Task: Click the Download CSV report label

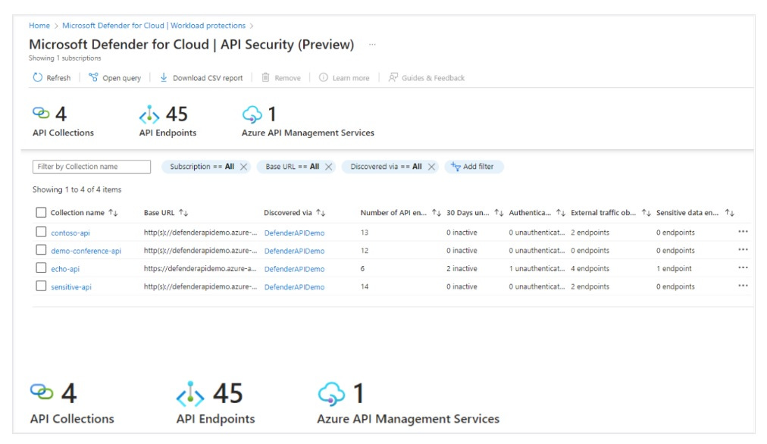Action: tap(208, 78)
